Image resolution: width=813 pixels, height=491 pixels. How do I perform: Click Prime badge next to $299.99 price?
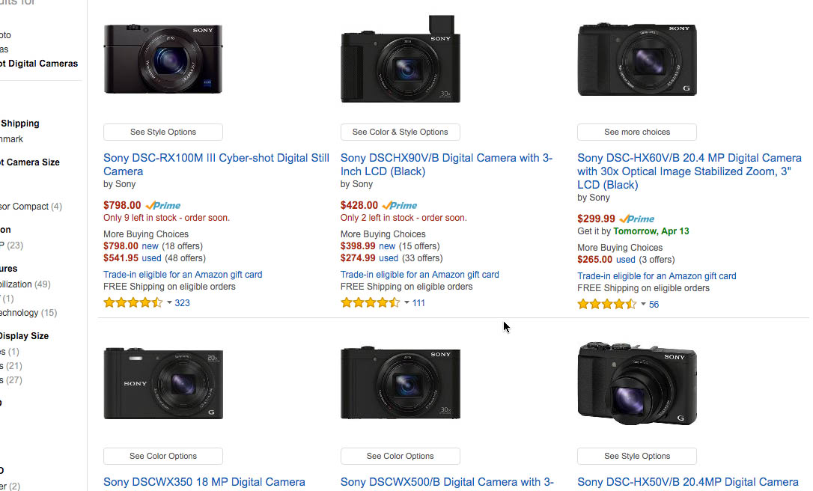coord(637,219)
